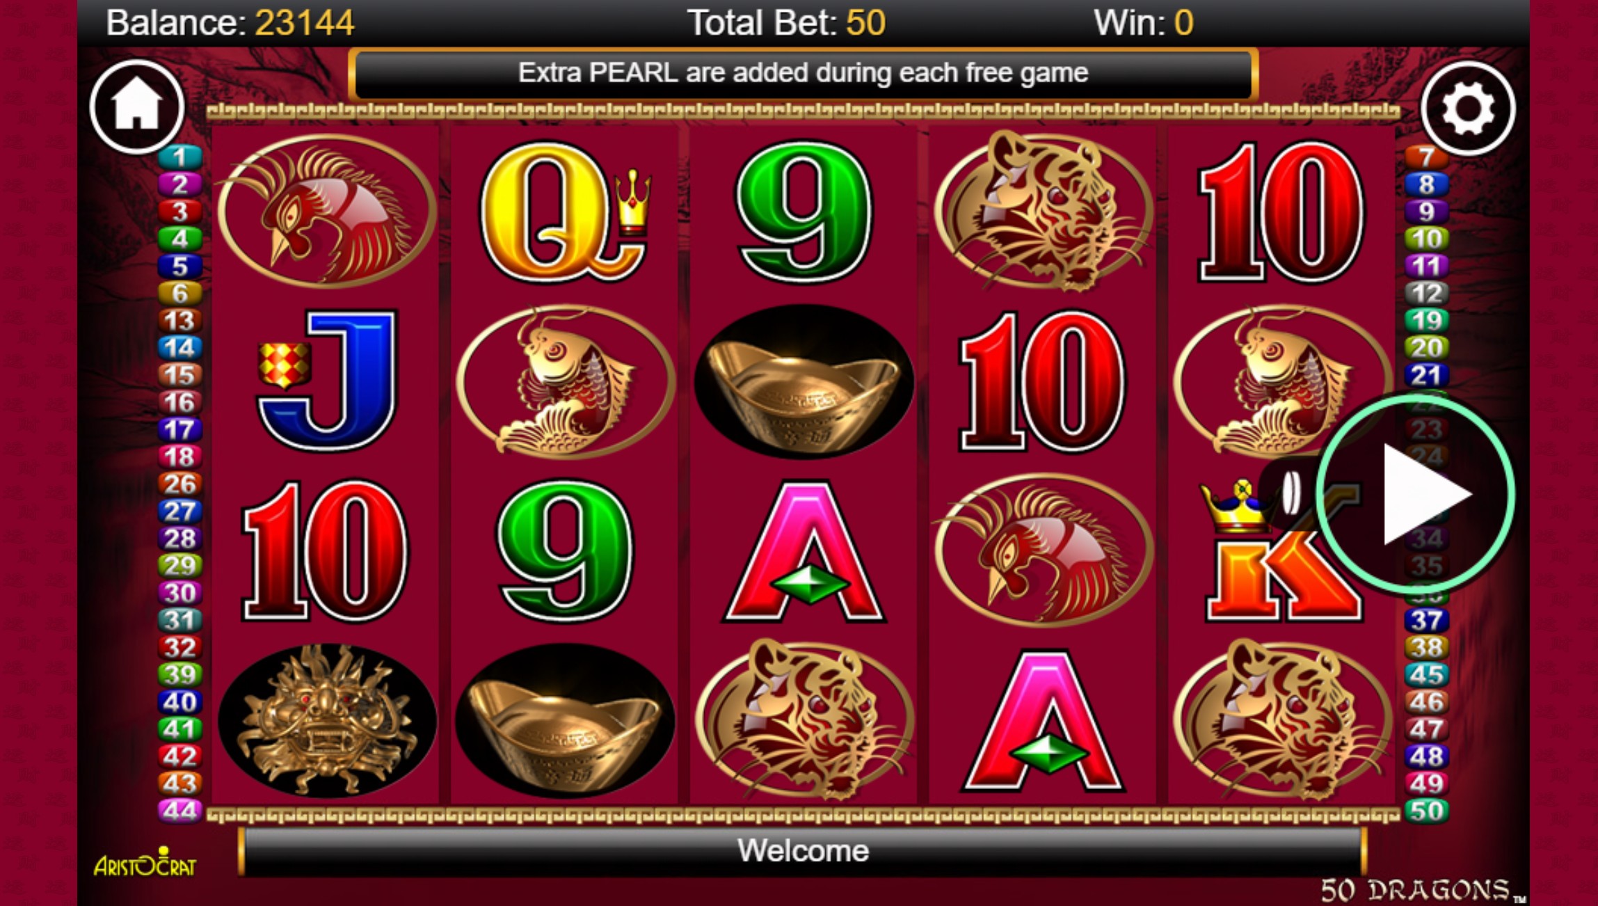Select the tiger symbol in reel four top
The width and height of the screenshot is (1598, 906).
pyautogui.click(x=1044, y=211)
